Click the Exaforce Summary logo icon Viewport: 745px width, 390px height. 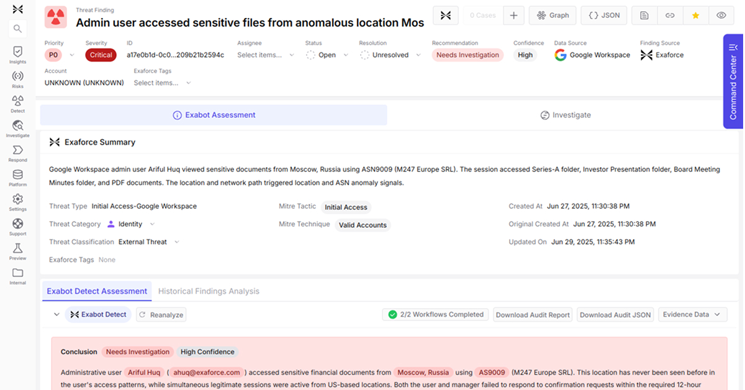55,142
